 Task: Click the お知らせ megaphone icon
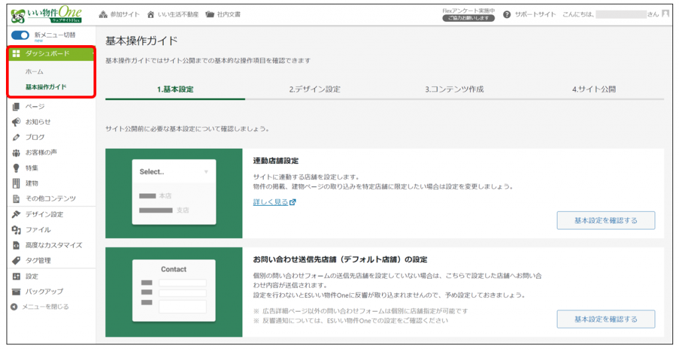tap(17, 121)
